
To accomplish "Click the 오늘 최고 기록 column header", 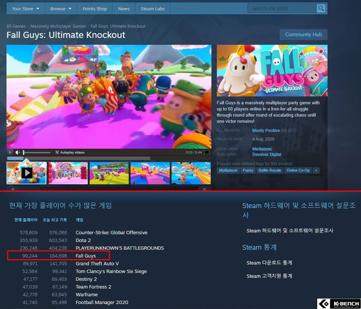I will tap(55, 220).
